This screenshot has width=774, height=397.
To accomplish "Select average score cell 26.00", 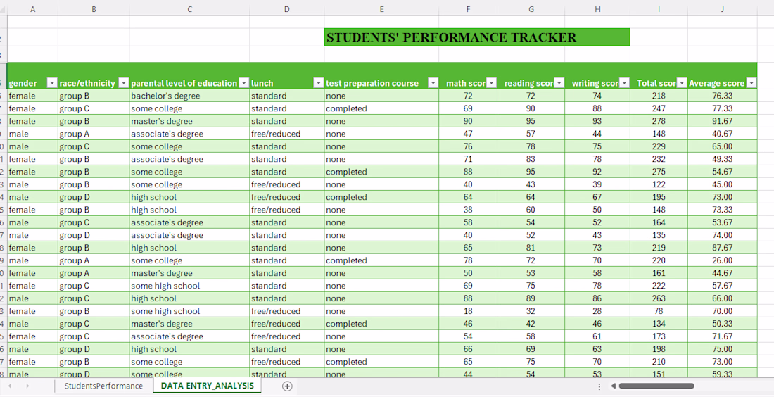I will point(722,260).
